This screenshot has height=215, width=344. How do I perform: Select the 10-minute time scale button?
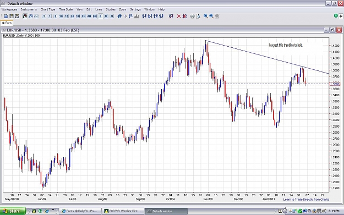(x=61, y=16)
